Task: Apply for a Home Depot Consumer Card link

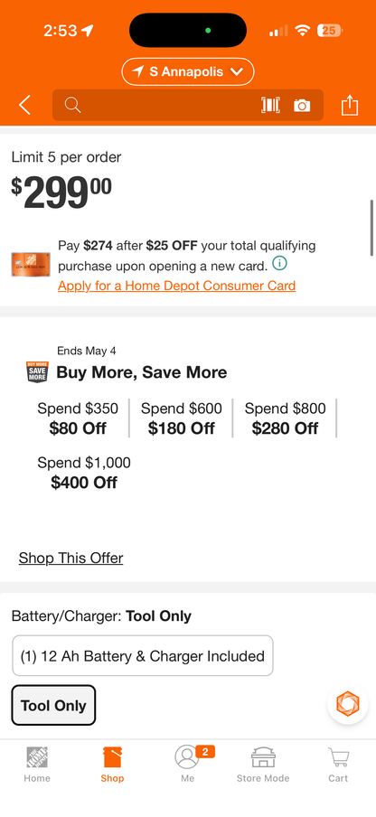Action: (x=177, y=286)
